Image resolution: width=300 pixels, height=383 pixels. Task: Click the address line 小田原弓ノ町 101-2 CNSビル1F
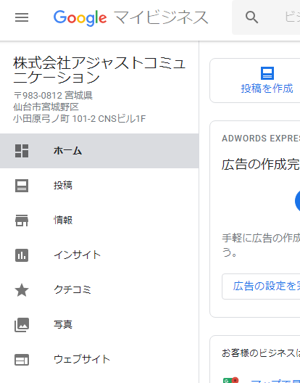coord(79,119)
